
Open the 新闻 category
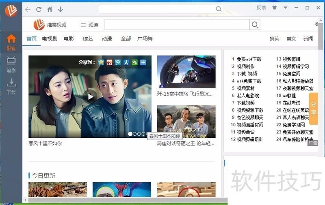(x=308, y=38)
